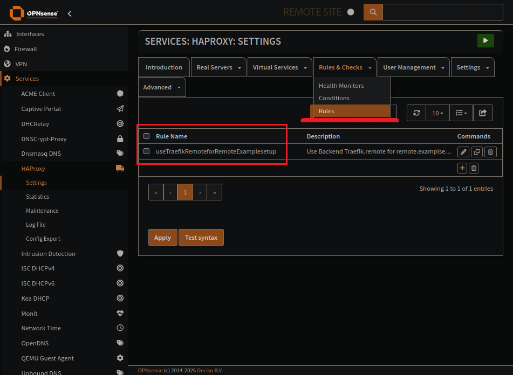
Task: Sort by the Description column header
Action: (x=323, y=136)
